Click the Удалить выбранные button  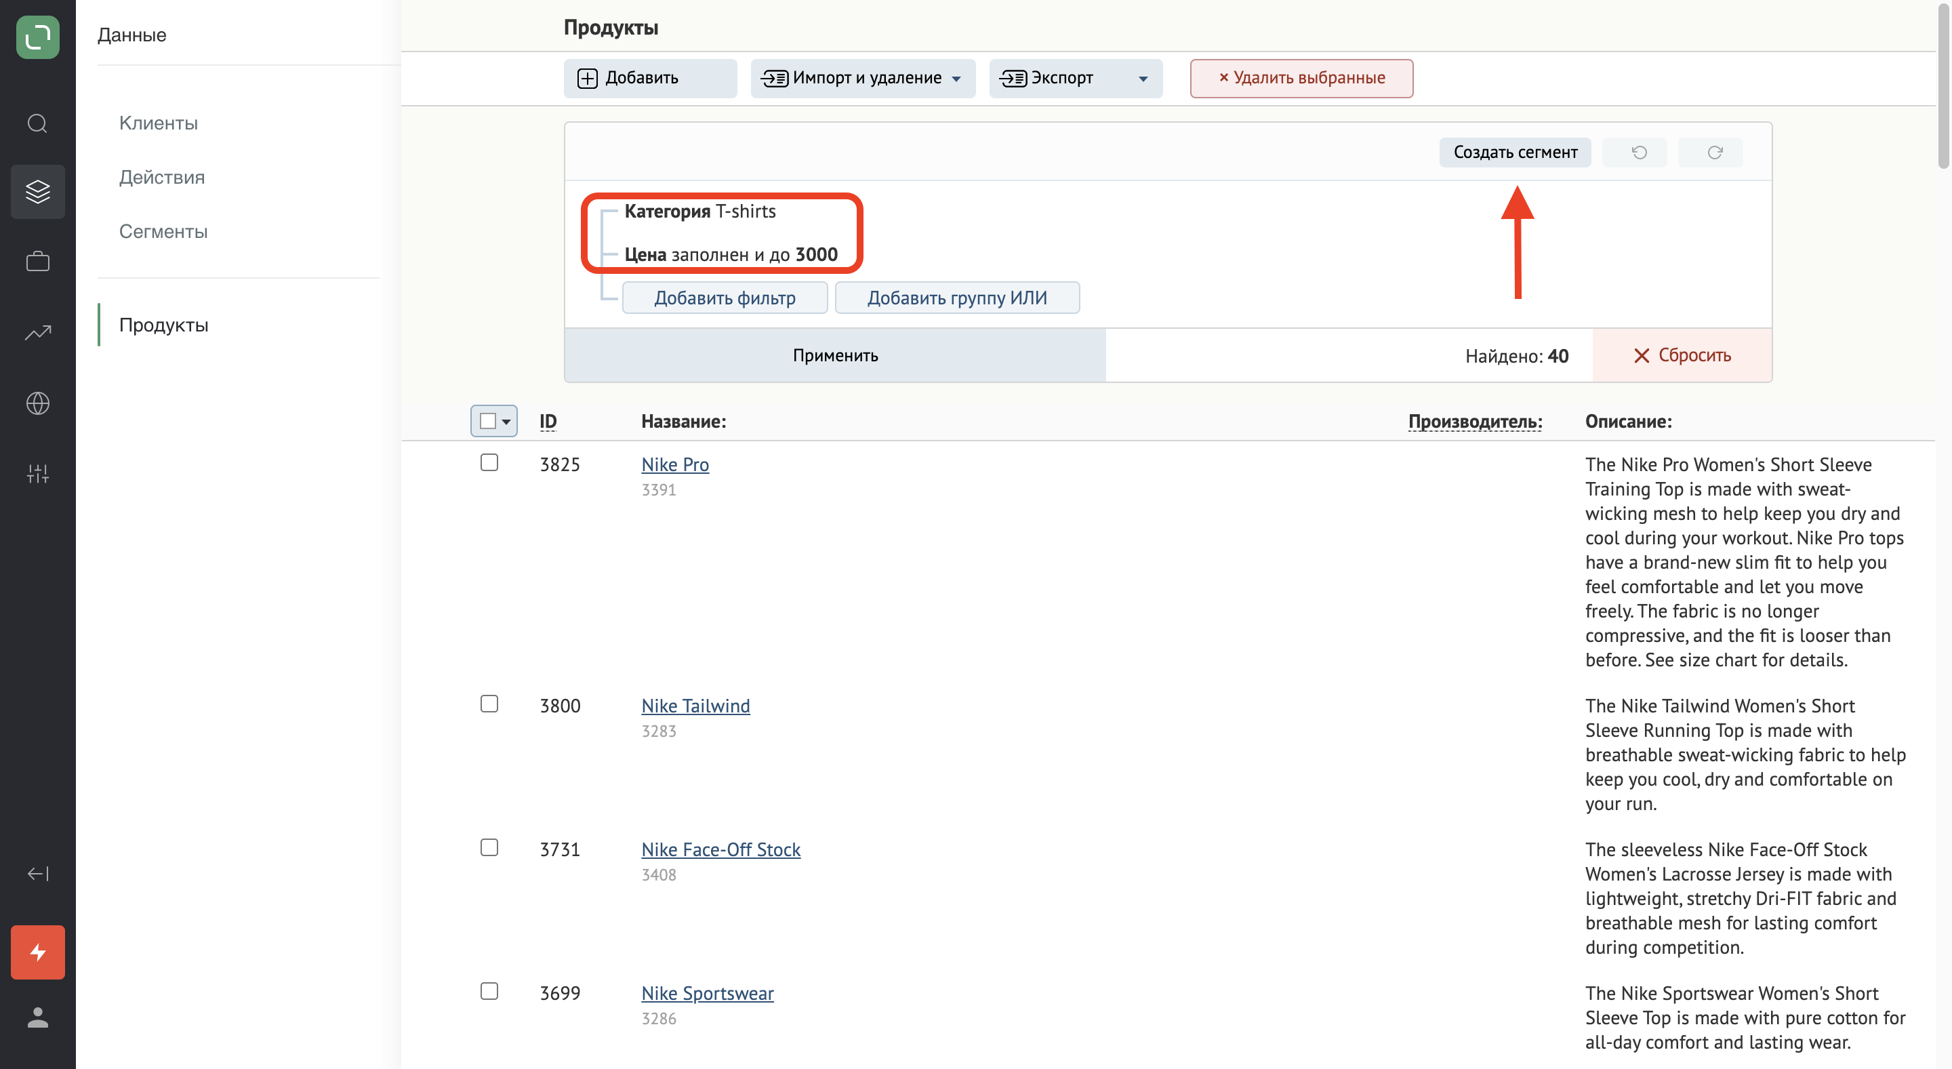(x=1301, y=78)
